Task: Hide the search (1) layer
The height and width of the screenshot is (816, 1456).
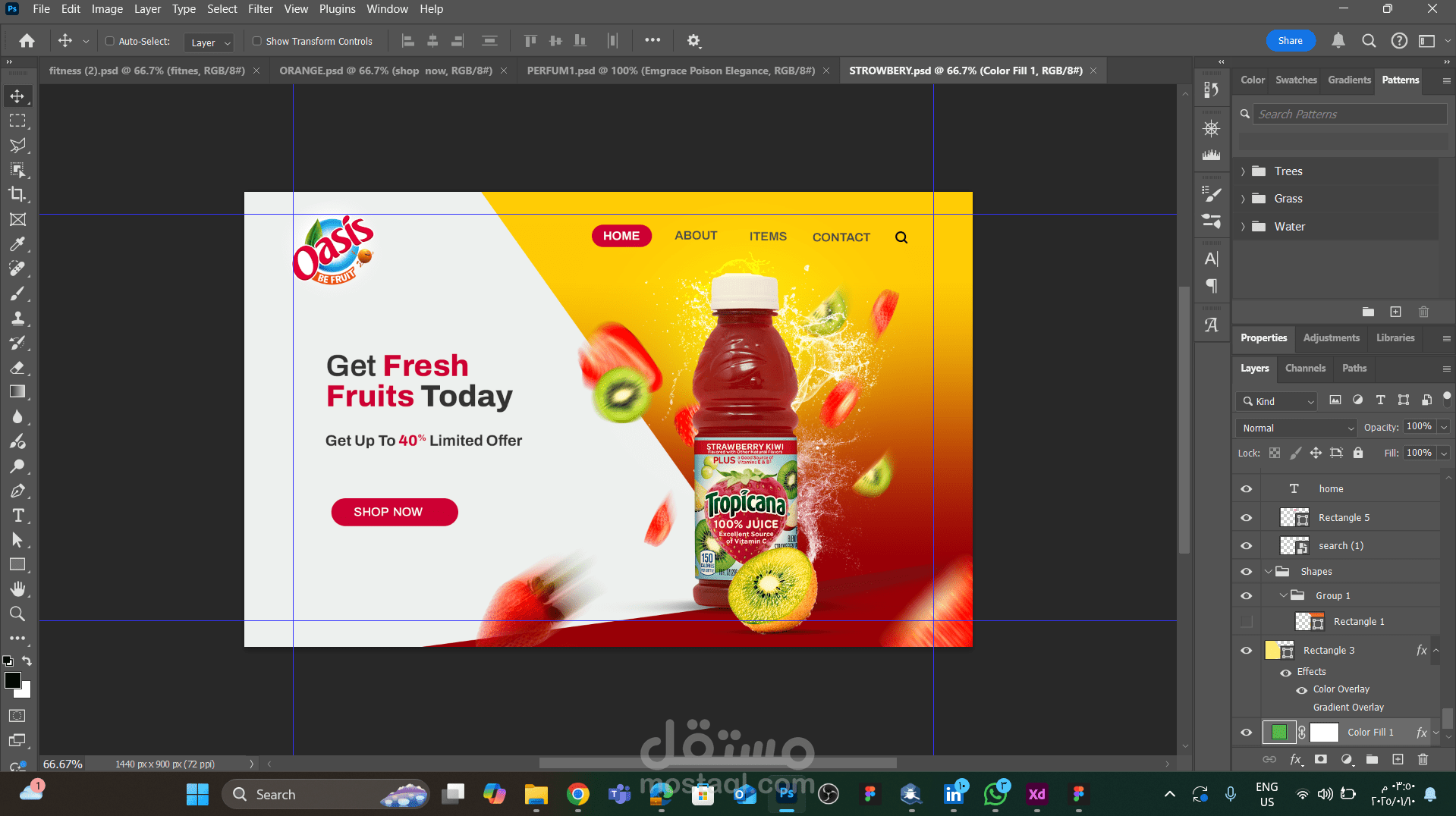Action: (x=1246, y=546)
